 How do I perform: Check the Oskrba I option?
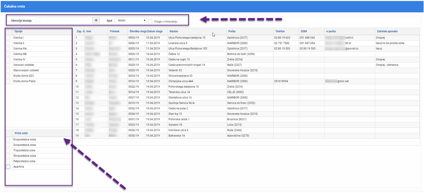tap(8, 38)
